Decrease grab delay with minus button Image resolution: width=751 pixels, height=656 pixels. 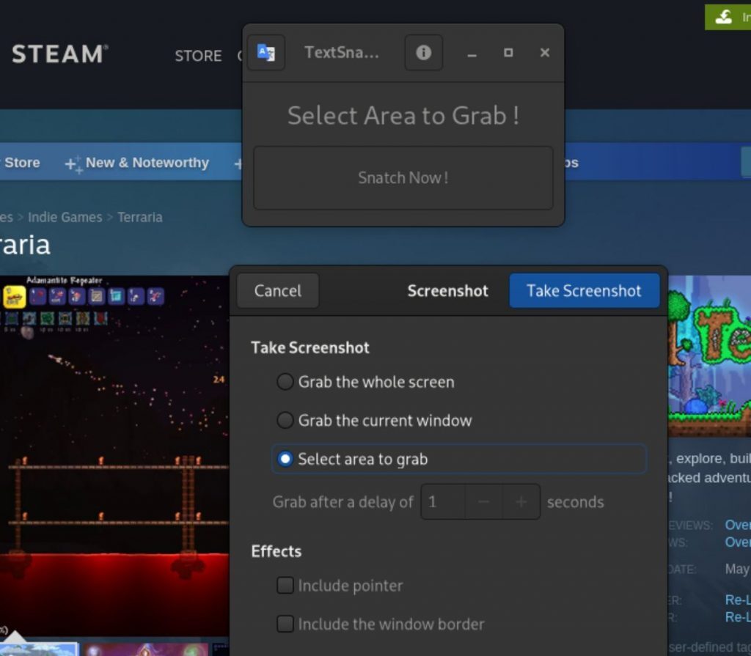coord(483,502)
